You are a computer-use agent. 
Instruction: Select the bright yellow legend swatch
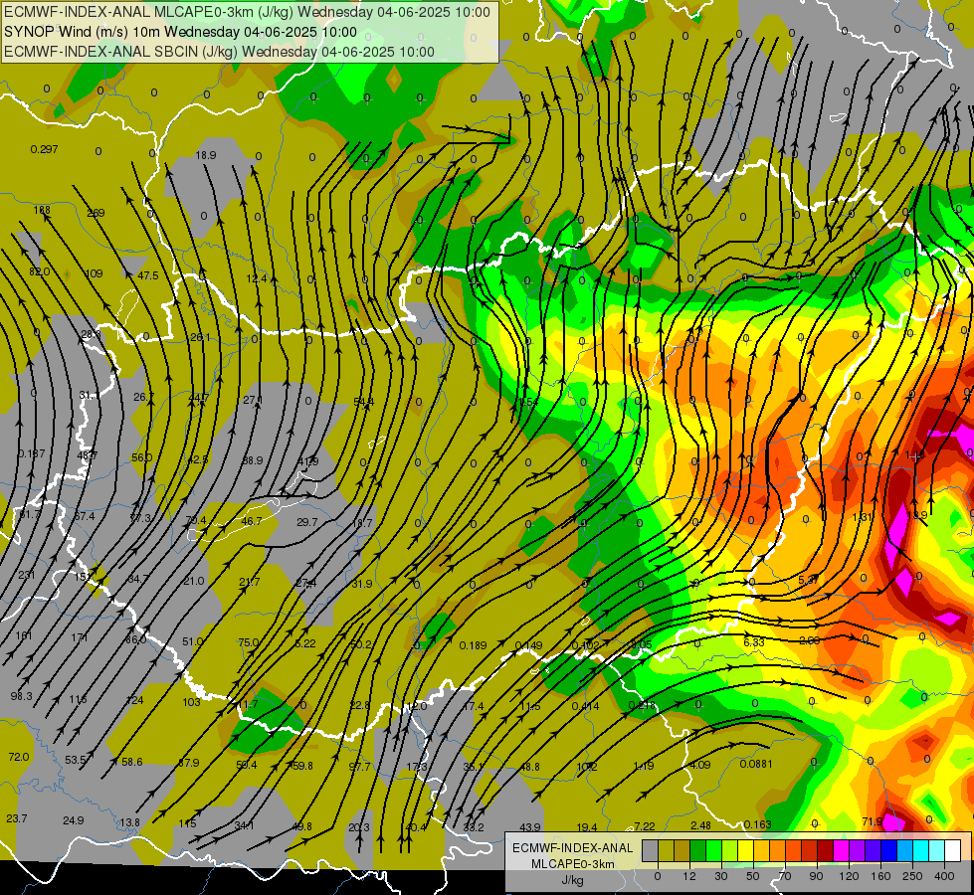pos(745,850)
